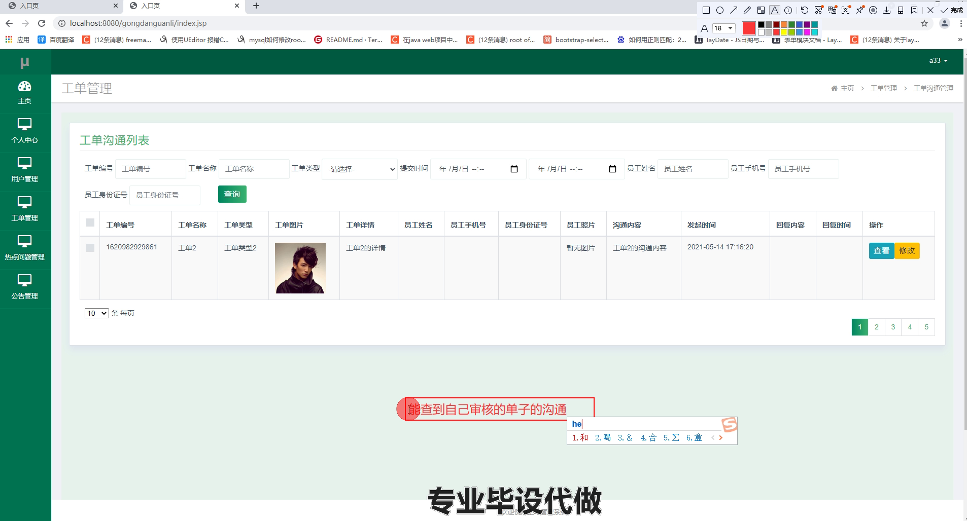Open a new browser tab

pos(256,6)
